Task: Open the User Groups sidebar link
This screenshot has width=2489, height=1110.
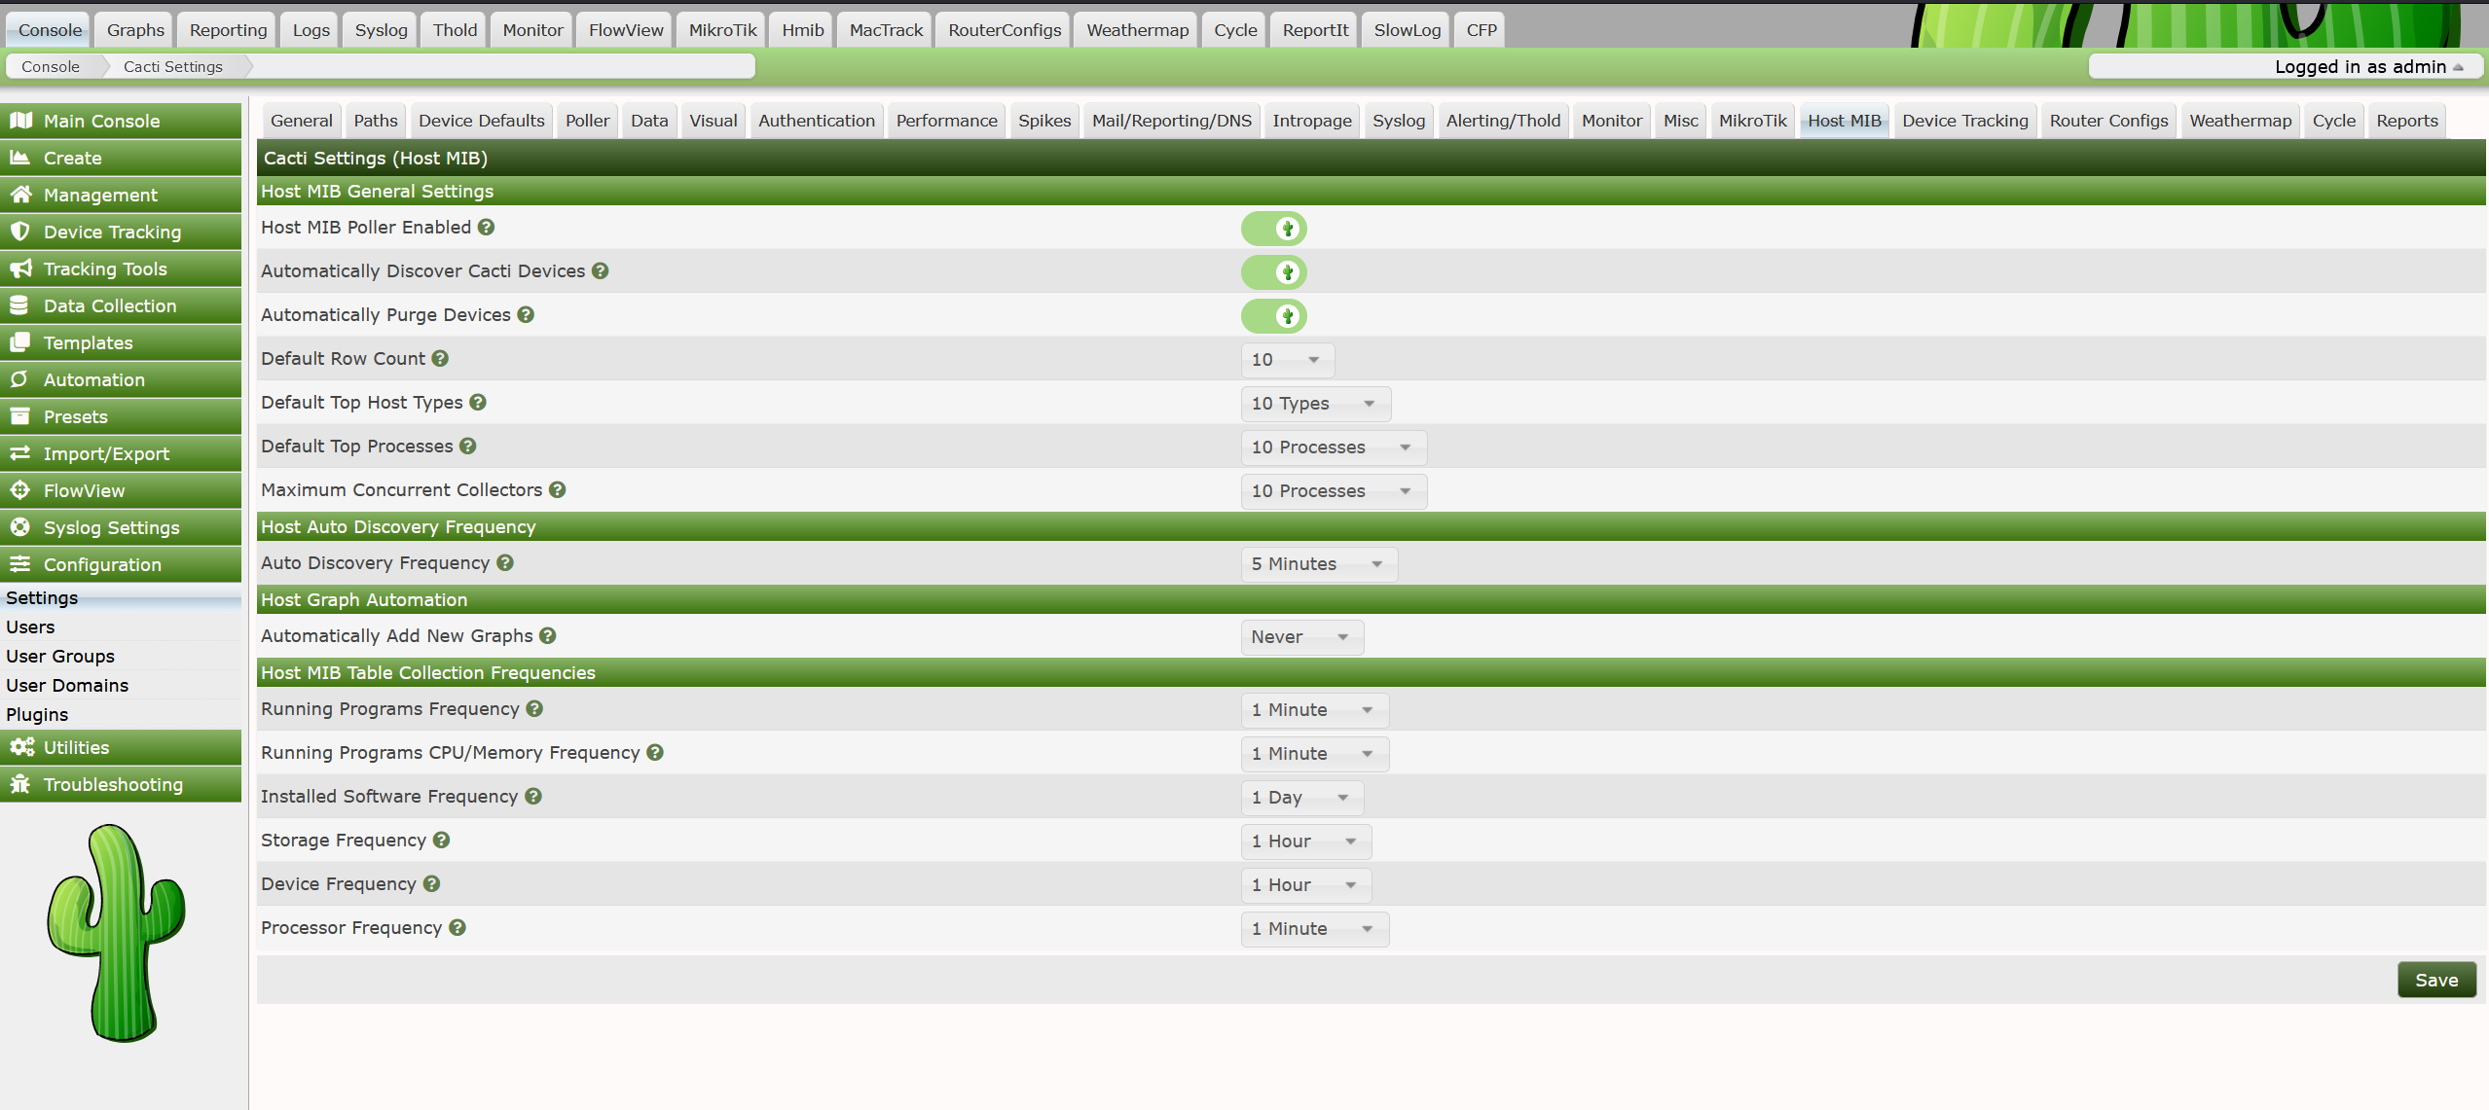Action: [x=60, y=656]
